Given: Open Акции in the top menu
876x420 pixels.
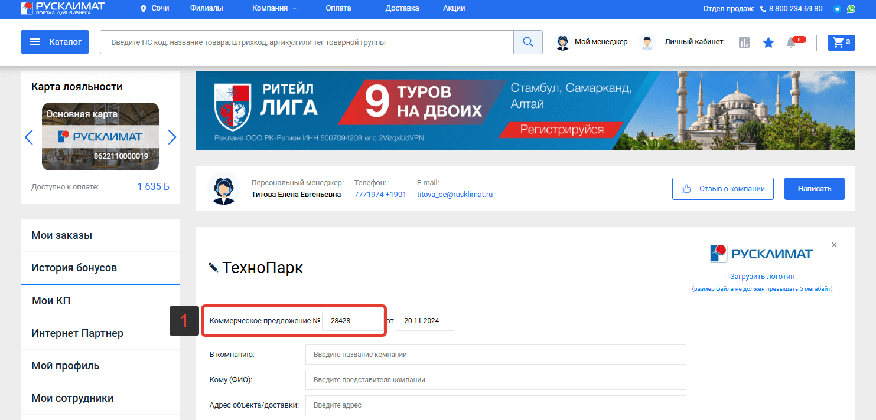Looking at the screenshot, I should 454,8.
